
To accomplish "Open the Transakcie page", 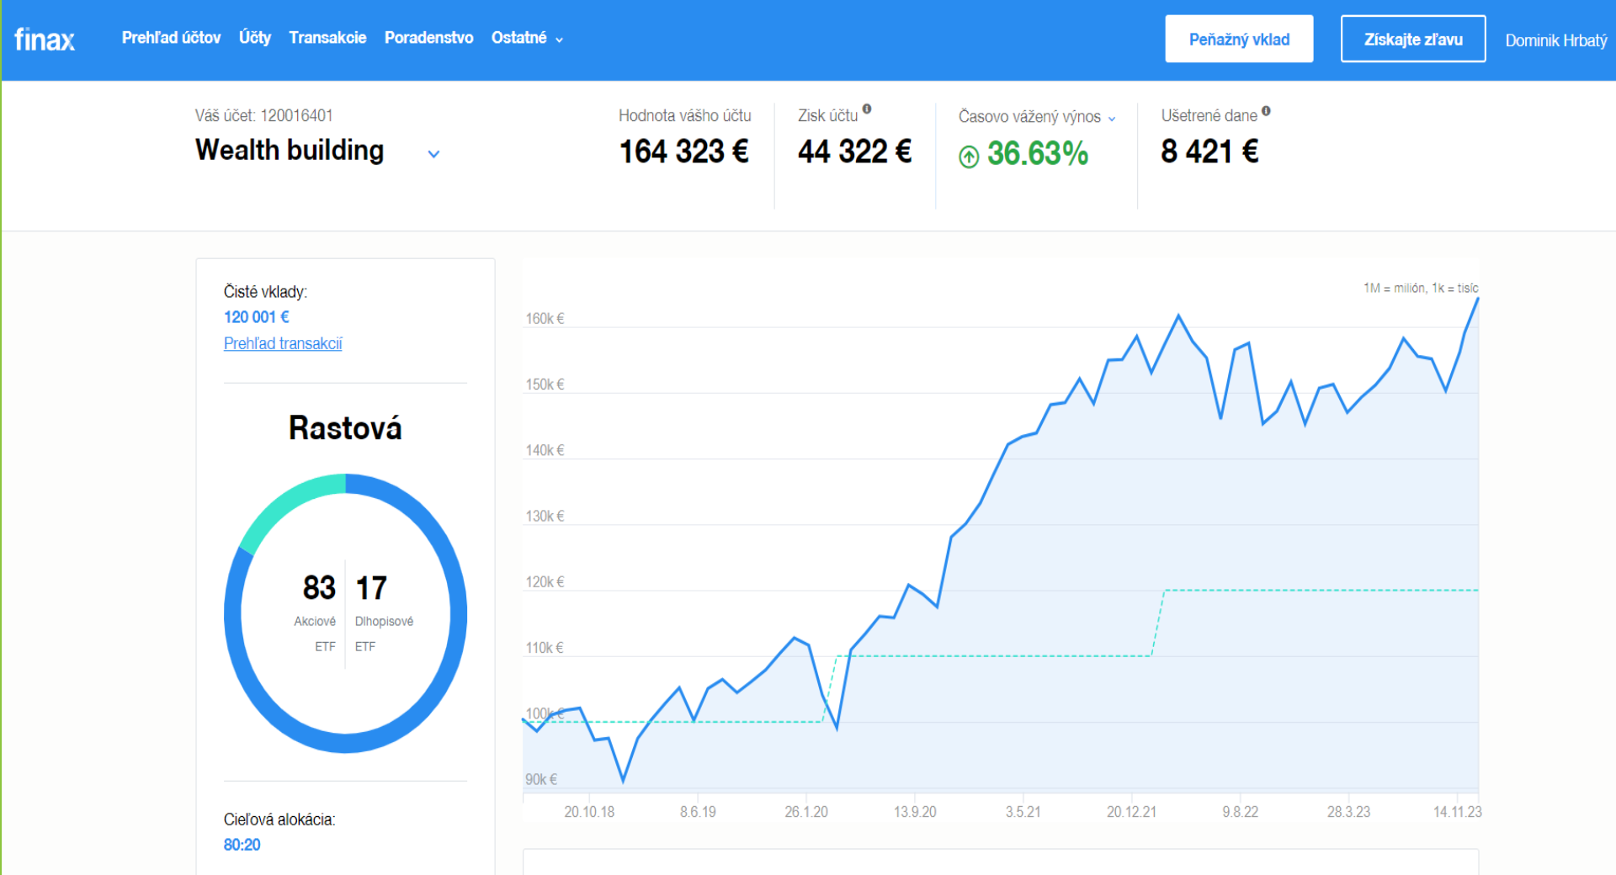I will (x=327, y=38).
